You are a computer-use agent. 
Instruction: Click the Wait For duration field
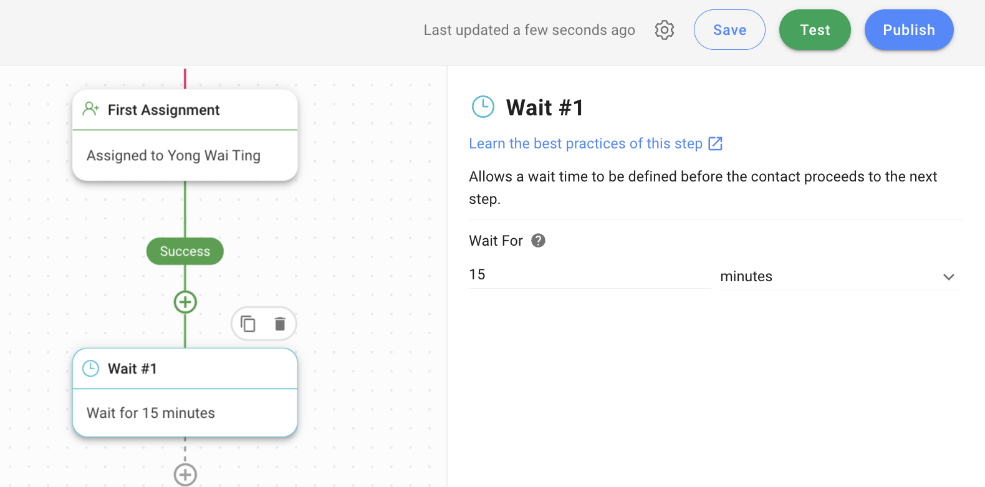(x=589, y=275)
